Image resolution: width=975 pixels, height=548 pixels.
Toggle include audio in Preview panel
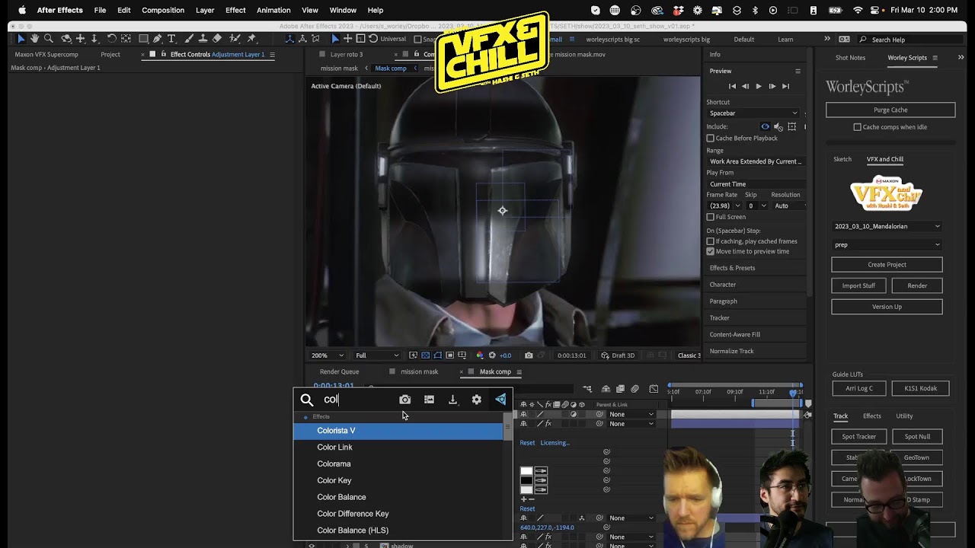[778, 126]
